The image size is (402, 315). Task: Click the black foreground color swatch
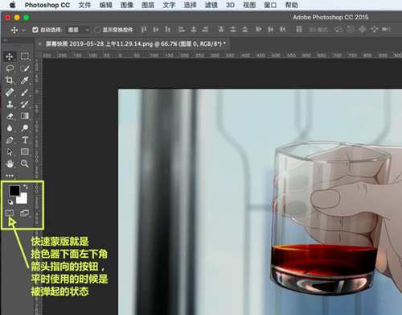(14, 190)
